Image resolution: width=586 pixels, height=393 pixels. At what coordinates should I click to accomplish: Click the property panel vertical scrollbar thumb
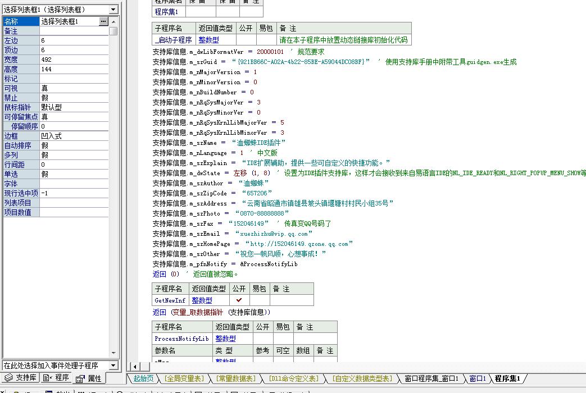[x=113, y=31]
